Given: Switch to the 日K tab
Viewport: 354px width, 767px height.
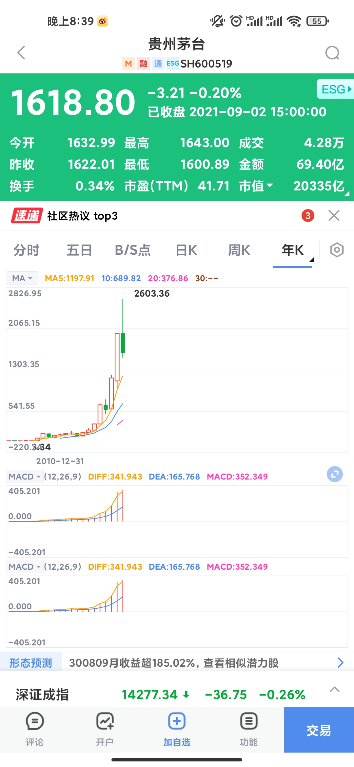Looking at the screenshot, I should tap(186, 250).
